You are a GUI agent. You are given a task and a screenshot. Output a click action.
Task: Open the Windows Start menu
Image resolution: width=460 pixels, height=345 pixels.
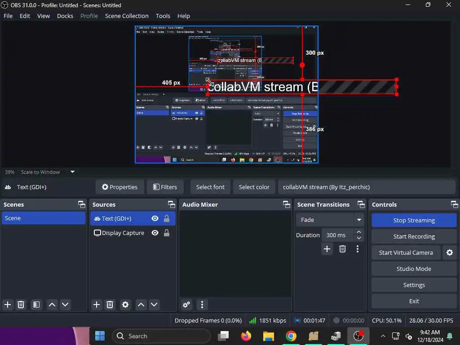coord(100,336)
